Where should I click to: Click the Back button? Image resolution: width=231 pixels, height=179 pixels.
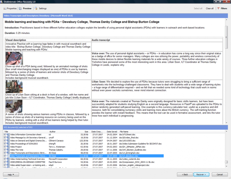coord(185,175)
